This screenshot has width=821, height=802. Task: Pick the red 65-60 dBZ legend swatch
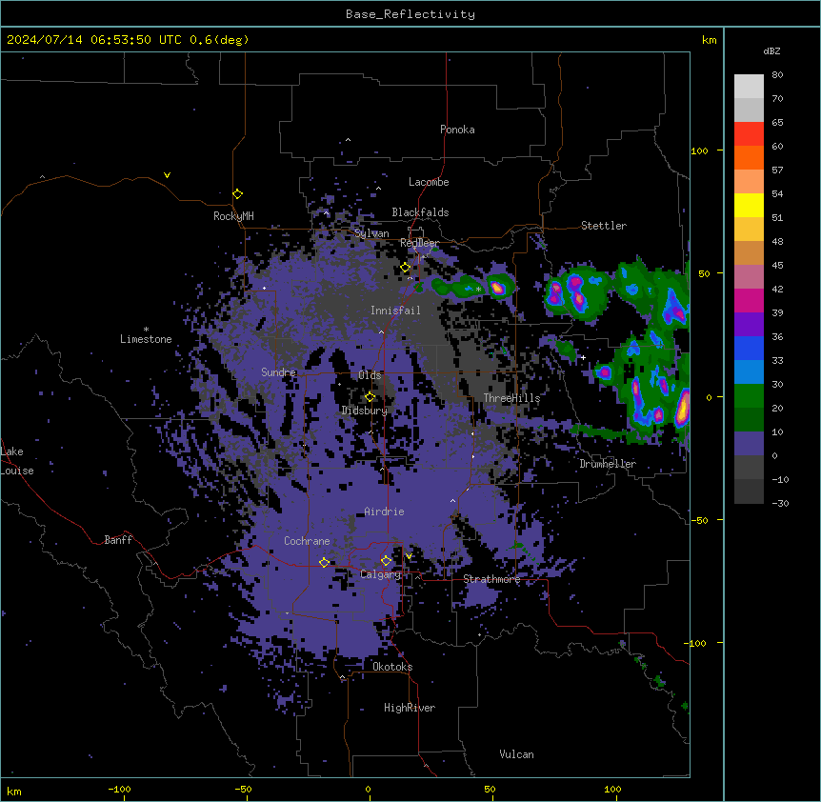tap(749, 134)
